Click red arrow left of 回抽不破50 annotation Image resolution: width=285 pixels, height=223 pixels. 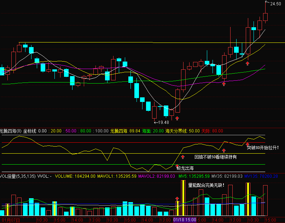pyautogui.click(x=183, y=156)
